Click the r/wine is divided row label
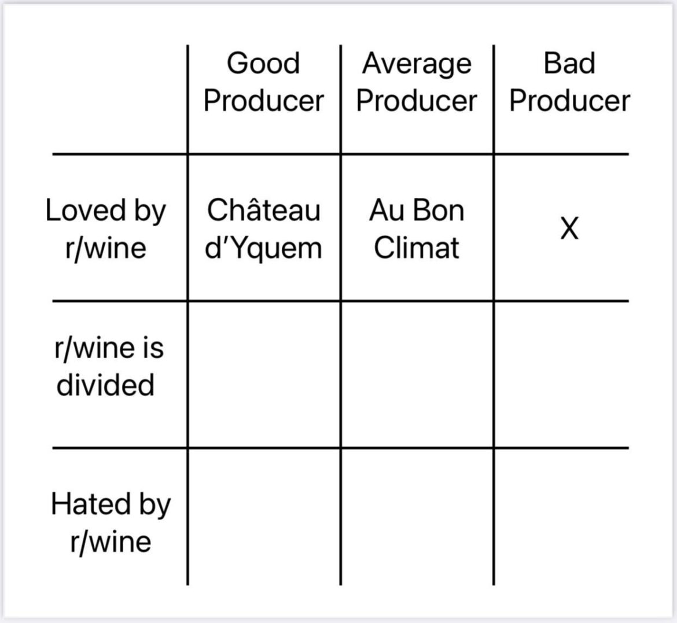This screenshot has width=677, height=623. pos(108,367)
